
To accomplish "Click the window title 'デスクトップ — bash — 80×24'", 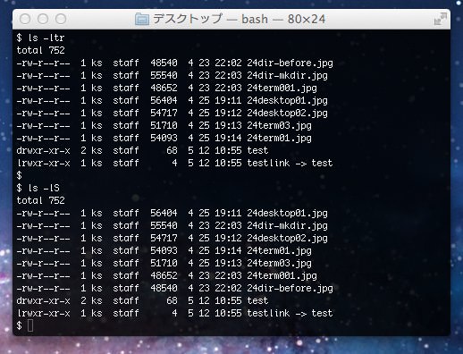I will [x=239, y=19].
